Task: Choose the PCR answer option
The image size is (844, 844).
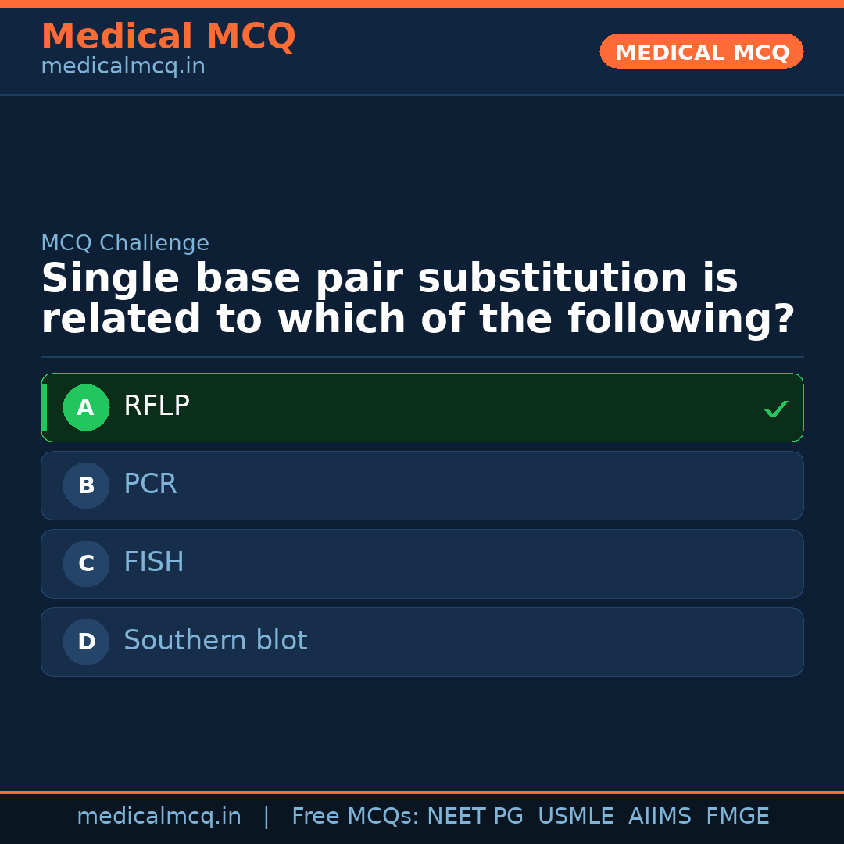Action: pyautogui.click(x=150, y=485)
